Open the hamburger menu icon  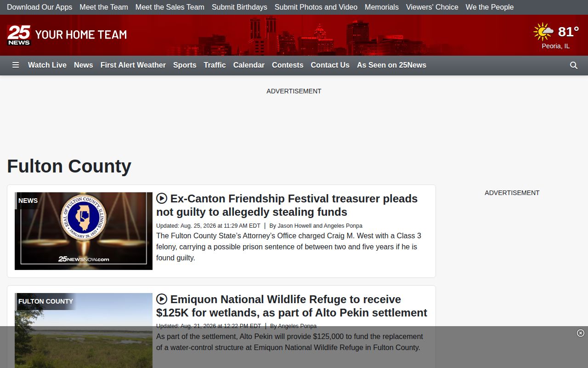click(x=16, y=65)
